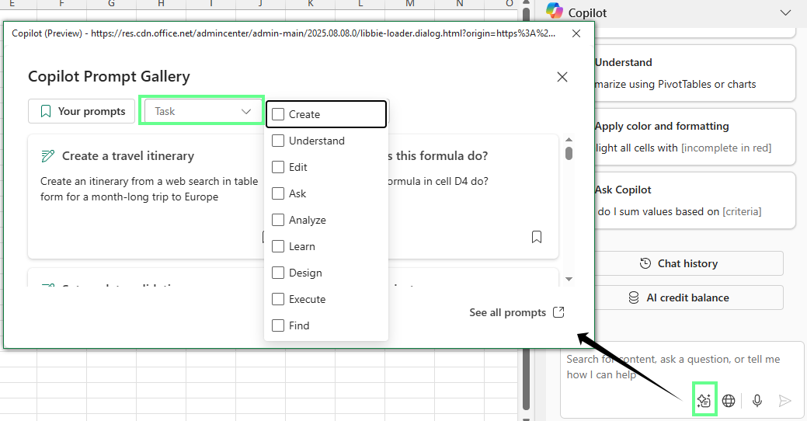This screenshot has height=421, width=807.
Task: Bookmark the formula prompt card
Action: [x=537, y=237]
